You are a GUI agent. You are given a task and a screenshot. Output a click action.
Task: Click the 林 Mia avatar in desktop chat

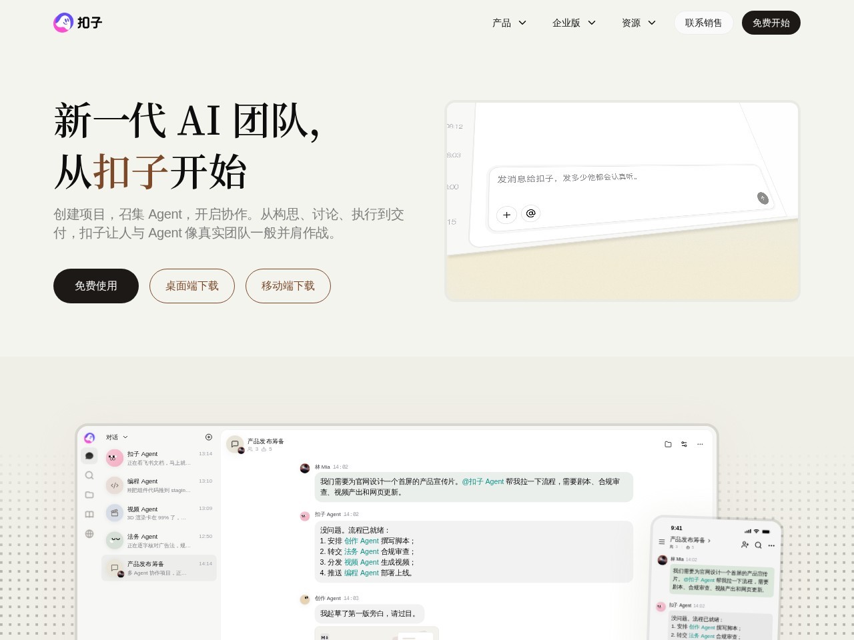point(305,468)
